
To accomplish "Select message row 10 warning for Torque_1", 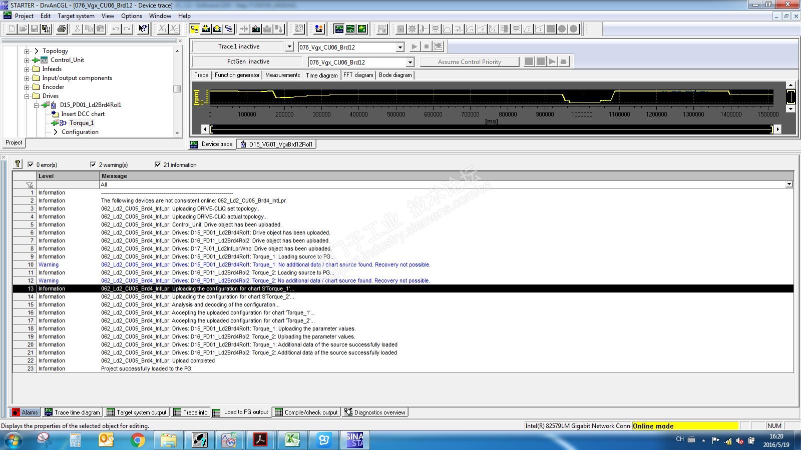I will [403, 264].
